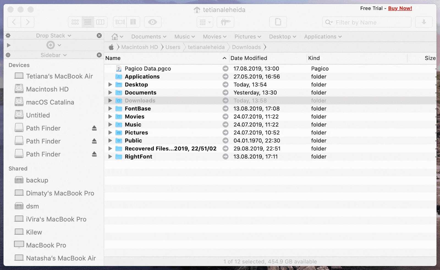Click the Buy Now! link
Screen dimensions: 440x270
click(400, 8)
